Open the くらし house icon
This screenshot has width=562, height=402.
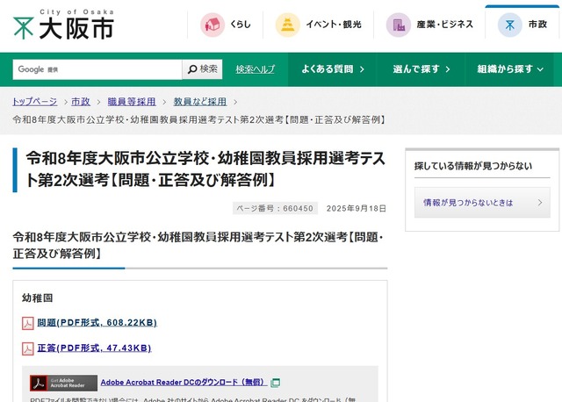(x=213, y=25)
